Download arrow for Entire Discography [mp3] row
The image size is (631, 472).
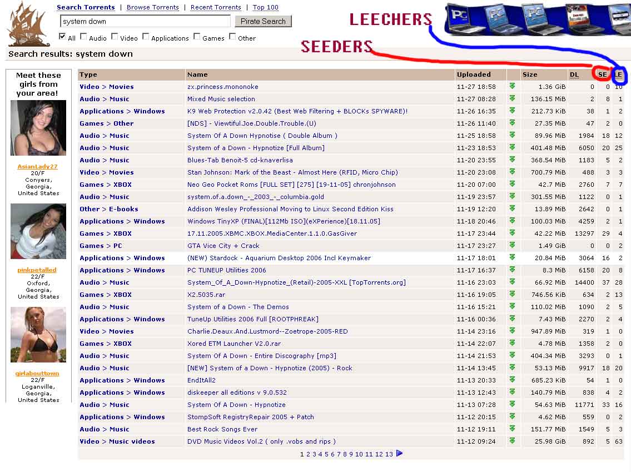coord(512,355)
